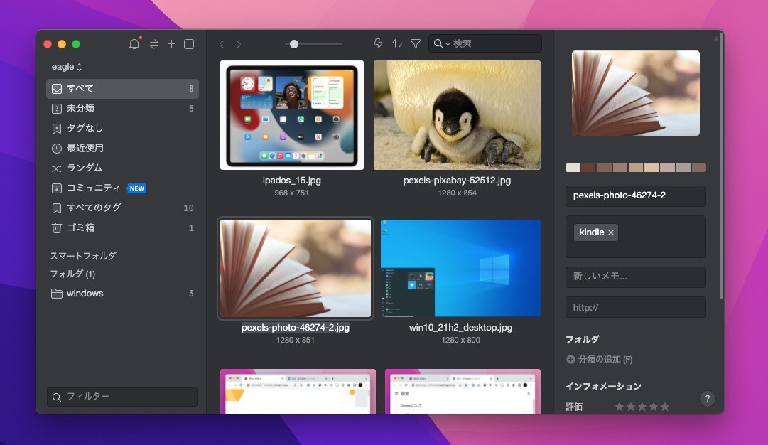Click 分類の追加 (F) button

click(599, 359)
